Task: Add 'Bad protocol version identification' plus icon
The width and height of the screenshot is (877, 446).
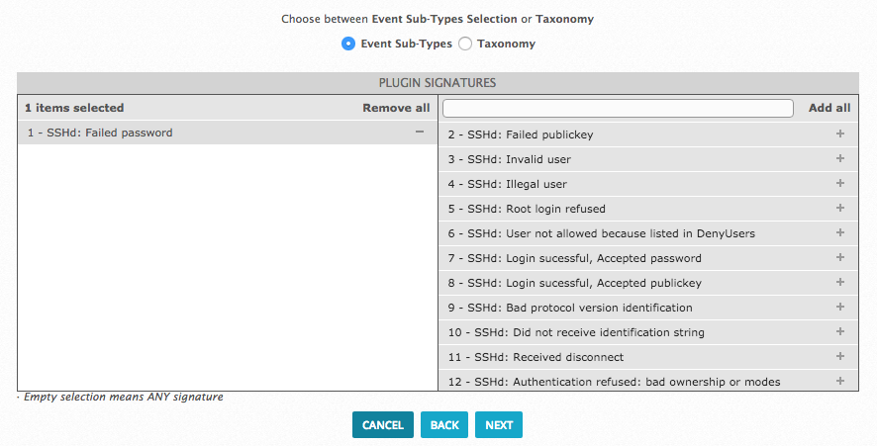Action: 840,307
